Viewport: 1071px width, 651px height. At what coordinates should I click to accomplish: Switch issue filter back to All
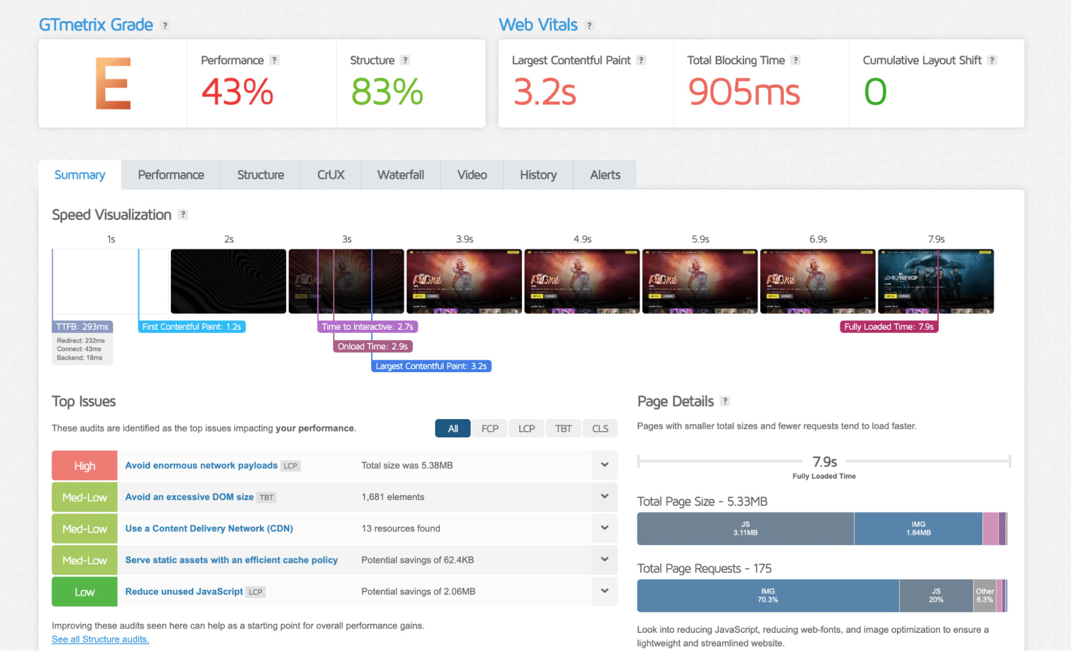click(x=452, y=428)
